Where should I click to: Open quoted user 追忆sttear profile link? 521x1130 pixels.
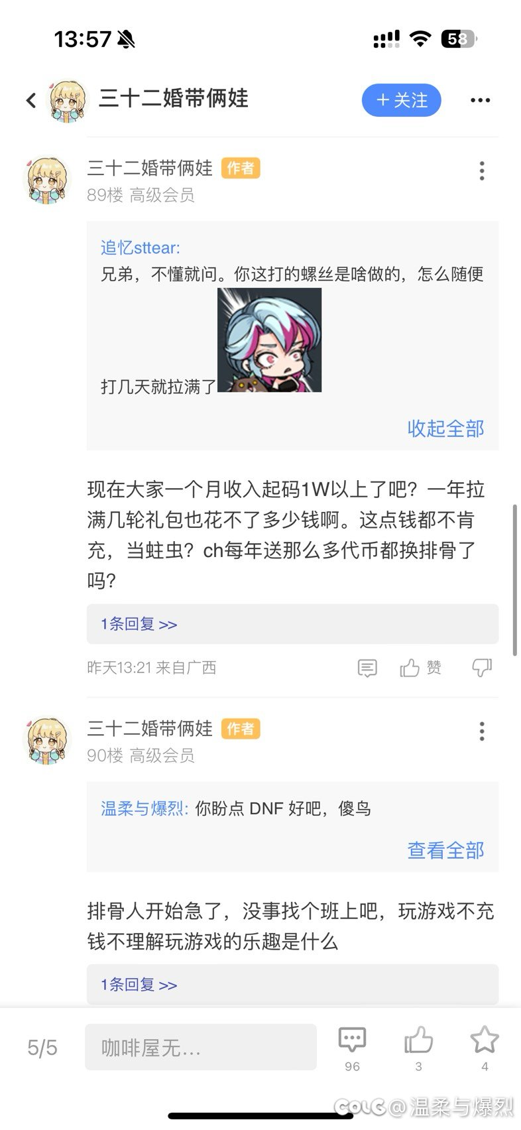[140, 248]
